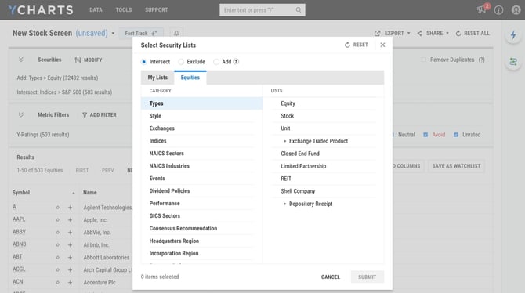Toggle the Remove Duplicates checkbox

pyautogui.click(x=424, y=60)
